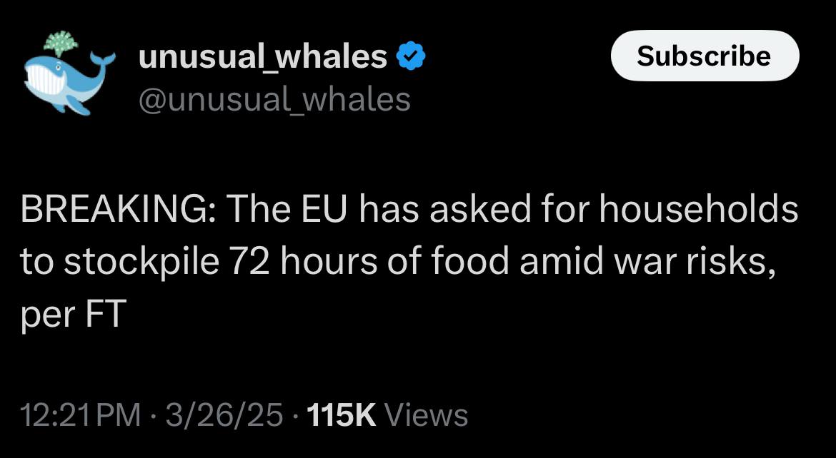Click the blue verified badge

tap(411, 56)
